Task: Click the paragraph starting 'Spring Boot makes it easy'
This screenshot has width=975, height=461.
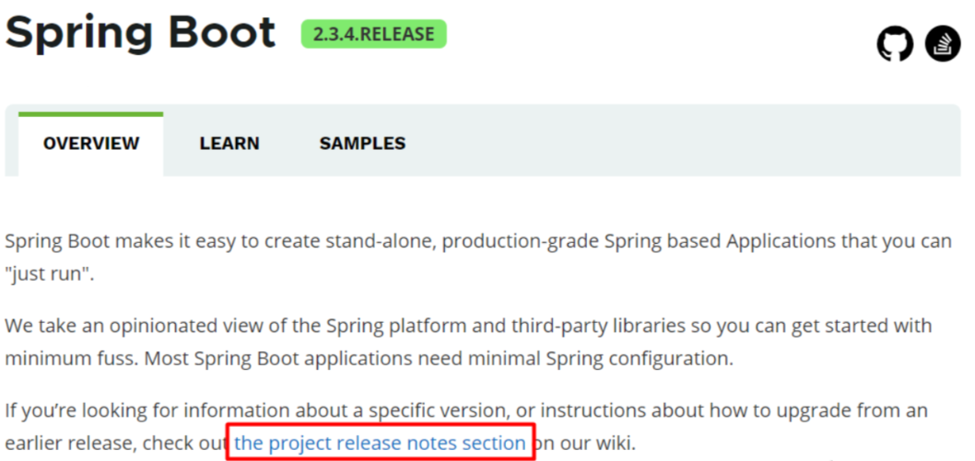Action: [x=478, y=256]
